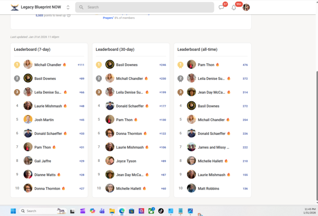
Task: Open File Explorer from the taskbar
Action: point(112,211)
